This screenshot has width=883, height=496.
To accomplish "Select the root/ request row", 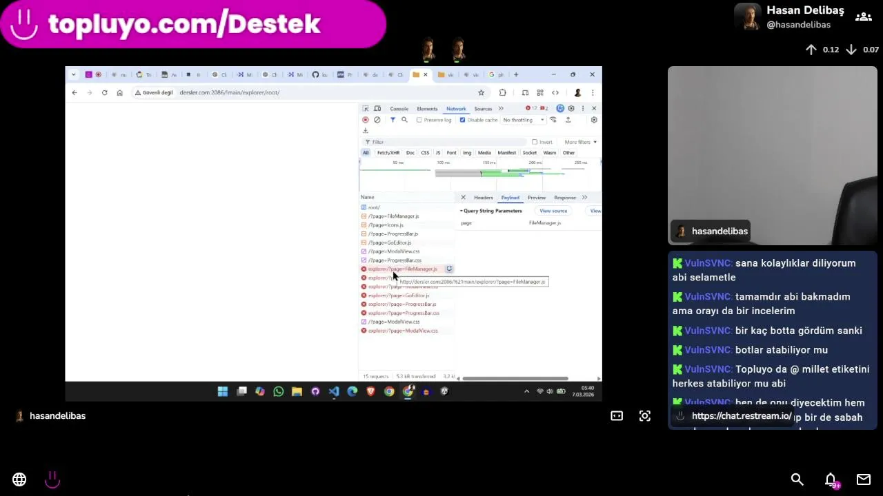I will click(x=407, y=207).
